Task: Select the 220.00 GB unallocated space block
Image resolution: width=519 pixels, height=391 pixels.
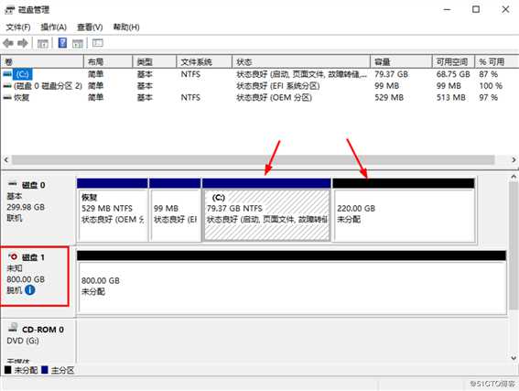Action: tap(404, 210)
